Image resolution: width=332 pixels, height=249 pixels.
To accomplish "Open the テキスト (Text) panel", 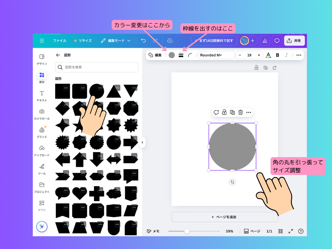I will click(41, 95).
